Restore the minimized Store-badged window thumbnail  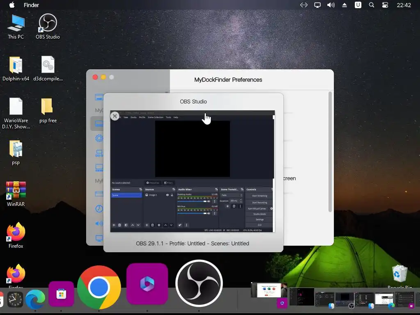click(405, 299)
